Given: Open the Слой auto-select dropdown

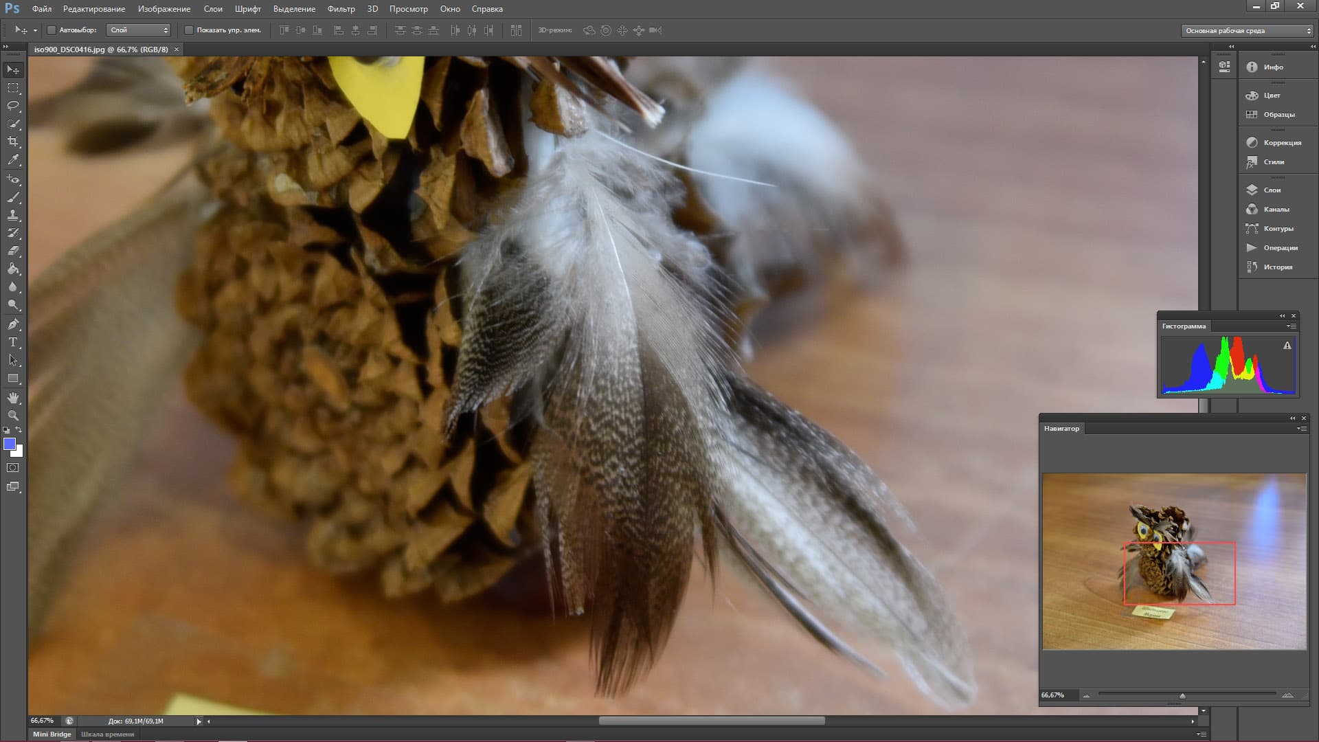Looking at the screenshot, I should (x=138, y=30).
